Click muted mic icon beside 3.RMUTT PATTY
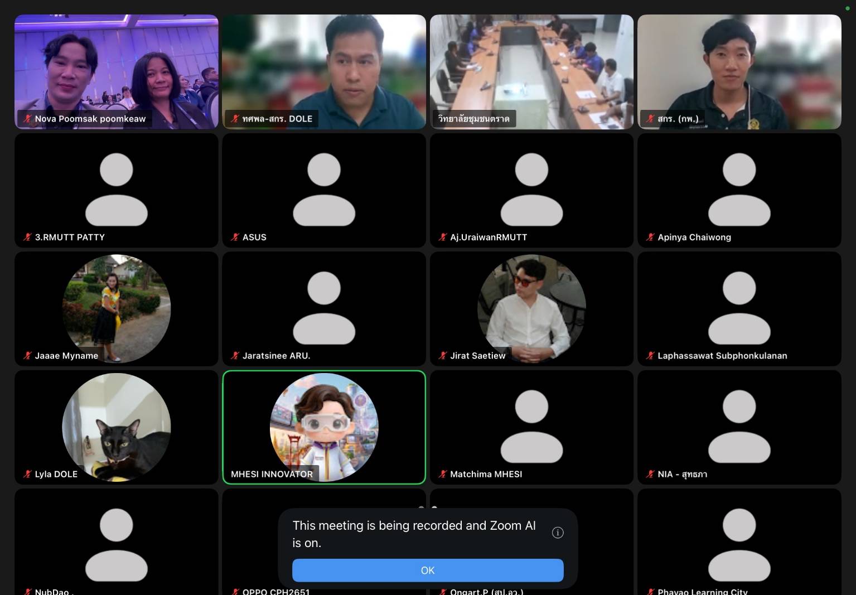The width and height of the screenshot is (856, 595). coord(27,237)
